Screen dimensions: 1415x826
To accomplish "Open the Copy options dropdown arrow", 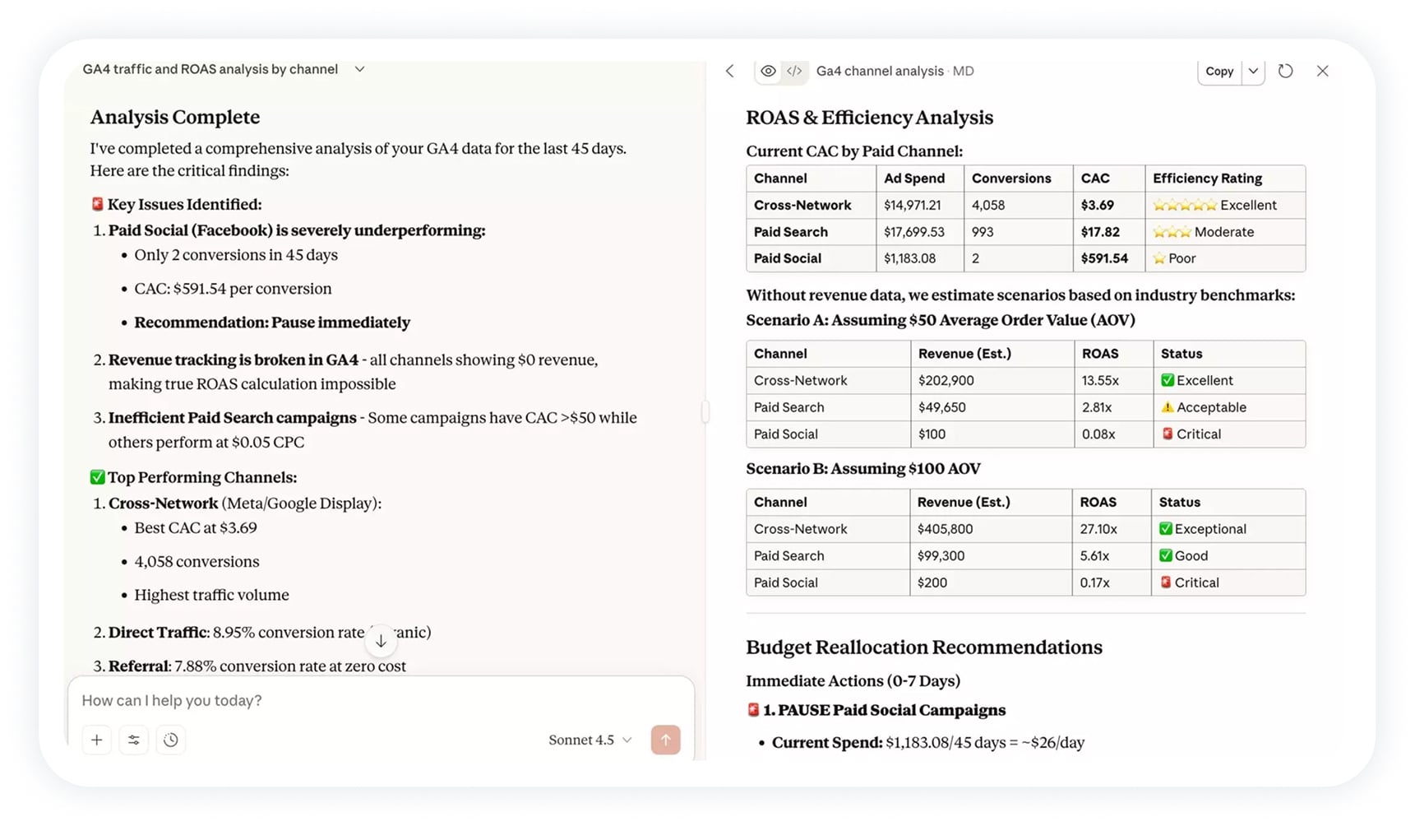I will pyautogui.click(x=1253, y=71).
